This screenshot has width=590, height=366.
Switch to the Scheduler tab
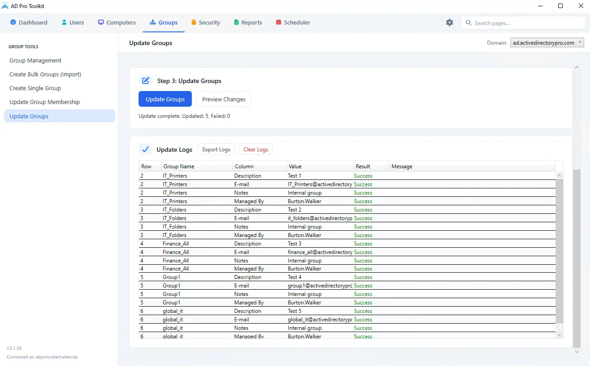(x=293, y=22)
